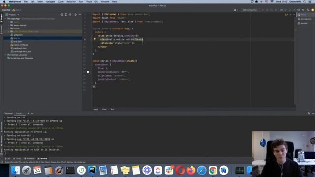
Task: Click the VCS history clock icon
Action: pyautogui.click(x=299, y=10)
